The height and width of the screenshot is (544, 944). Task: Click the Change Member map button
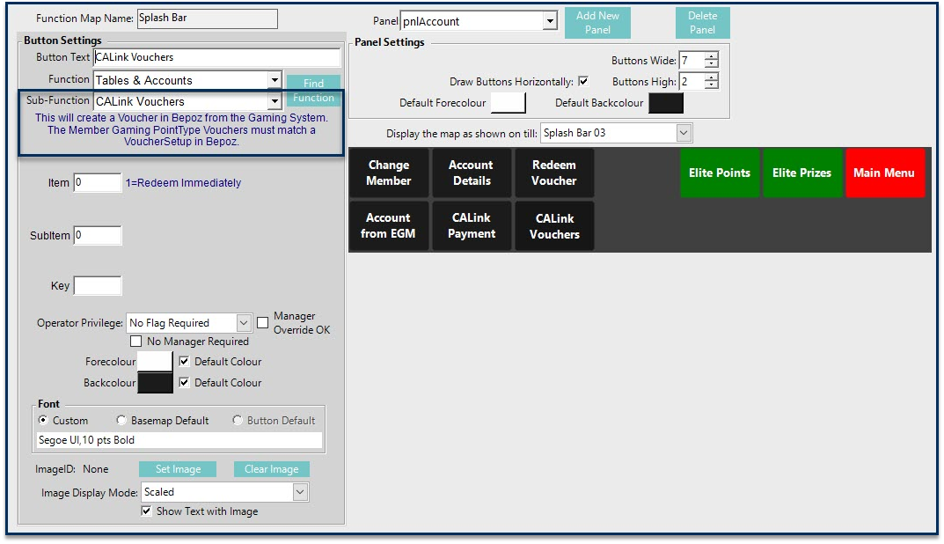389,173
